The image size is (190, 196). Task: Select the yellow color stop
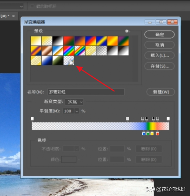coord(152,134)
